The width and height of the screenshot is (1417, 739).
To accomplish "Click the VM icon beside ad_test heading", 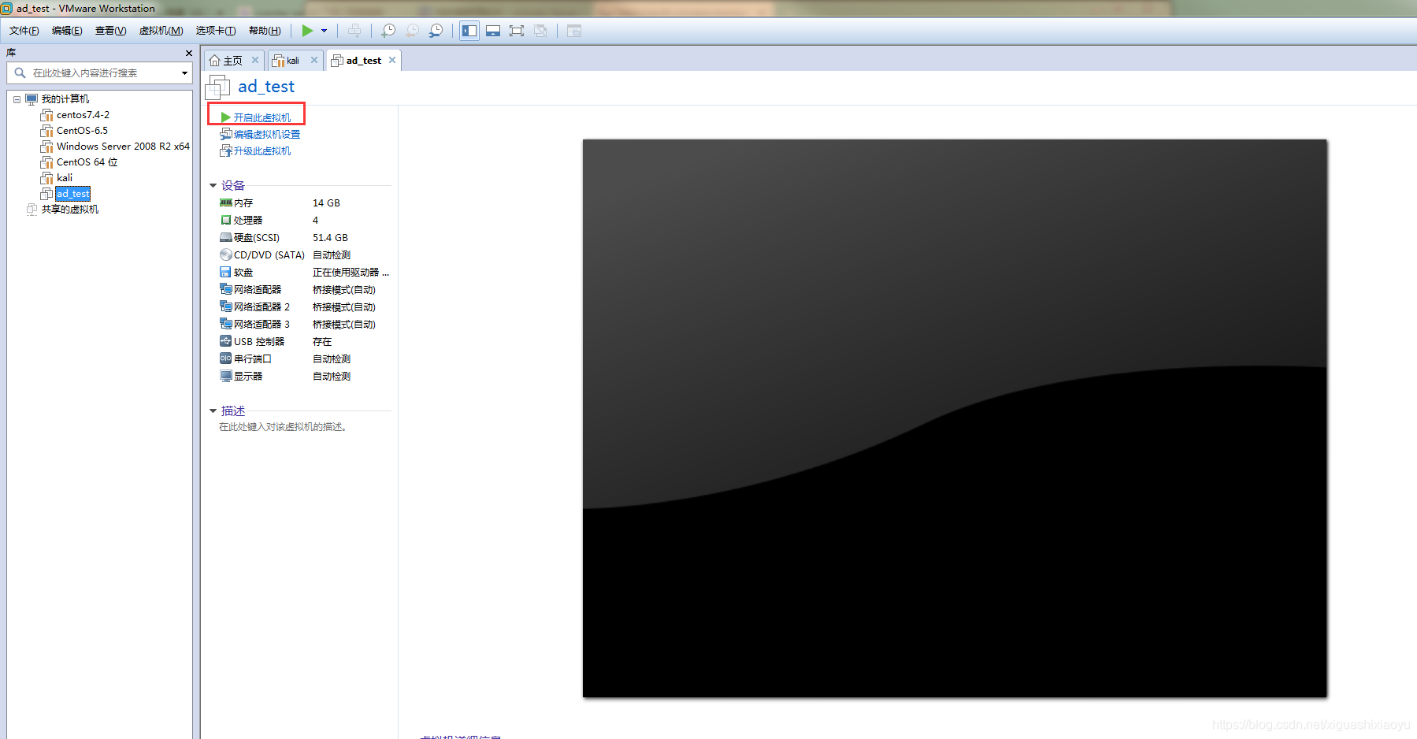I will (218, 87).
